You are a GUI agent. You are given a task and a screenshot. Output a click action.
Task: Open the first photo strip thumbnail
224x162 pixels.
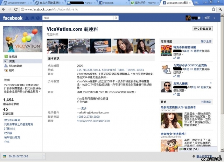pos(57,46)
